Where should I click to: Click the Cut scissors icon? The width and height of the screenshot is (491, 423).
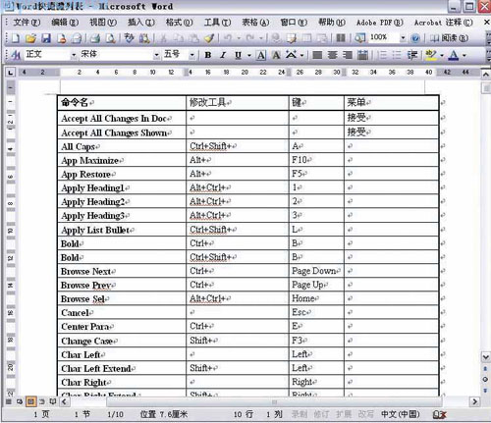(163, 38)
